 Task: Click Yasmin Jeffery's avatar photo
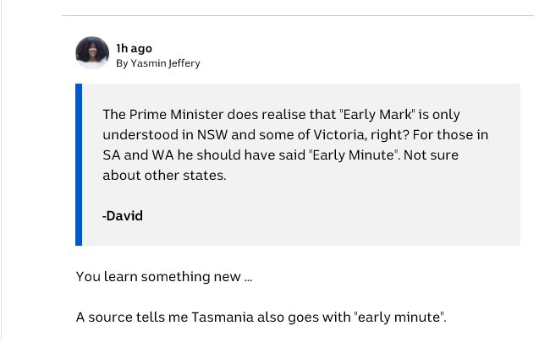click(x=92, y=53)
